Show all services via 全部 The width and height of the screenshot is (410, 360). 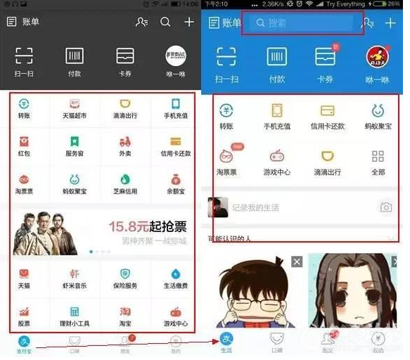pos(378,162)
